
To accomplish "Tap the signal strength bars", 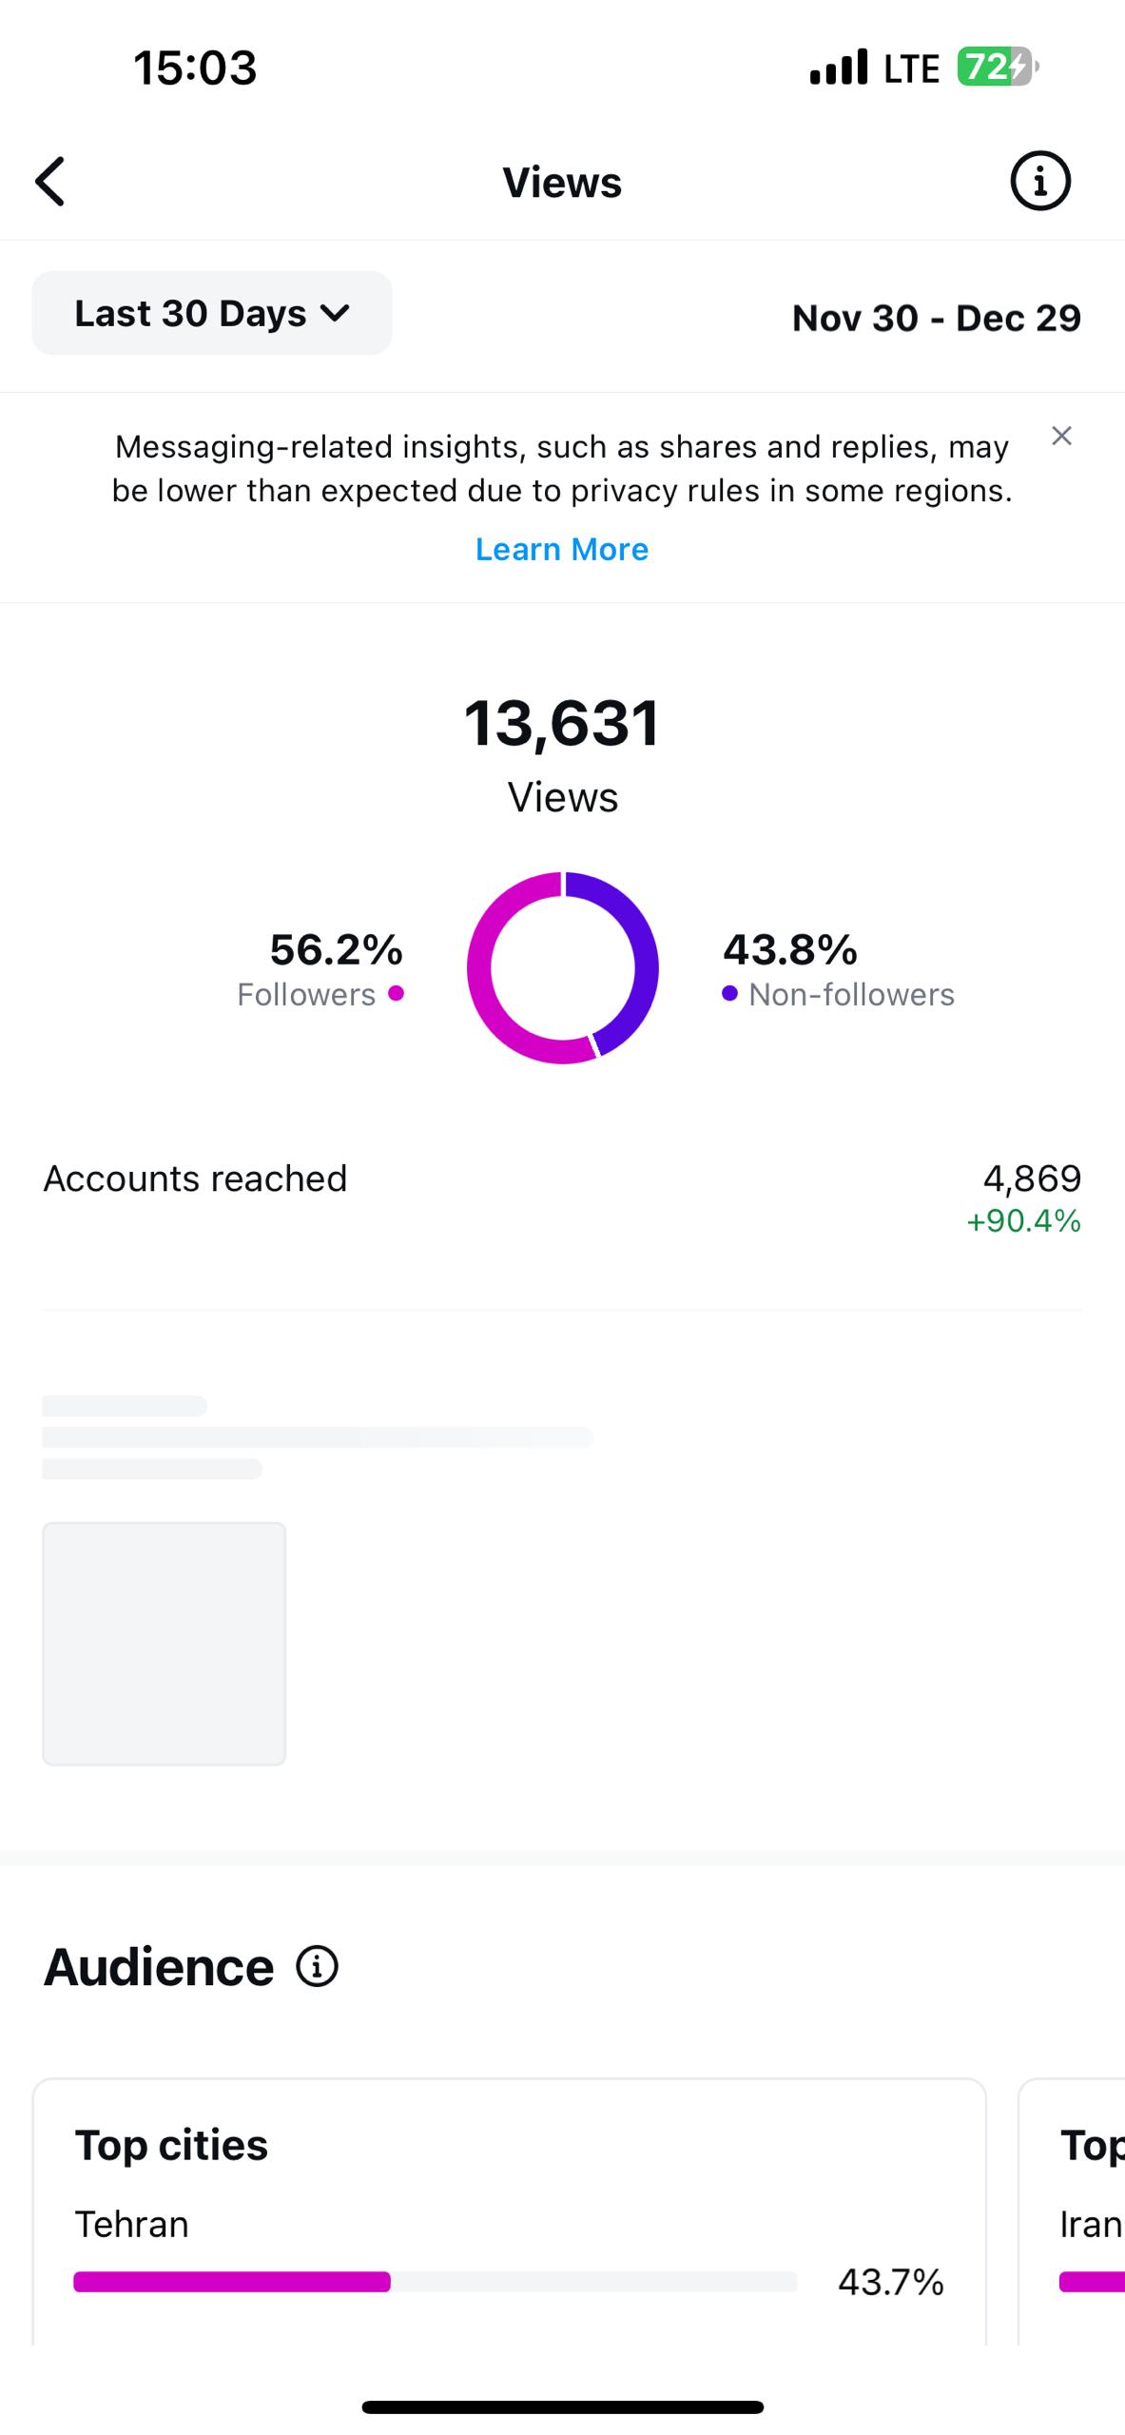I will (x=838, y=68).
